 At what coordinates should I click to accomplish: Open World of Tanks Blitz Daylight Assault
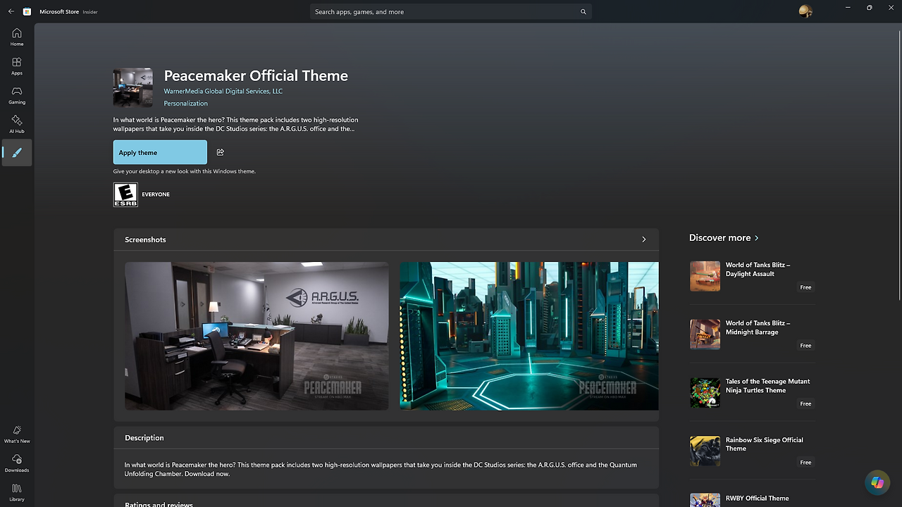coord(752,276)
